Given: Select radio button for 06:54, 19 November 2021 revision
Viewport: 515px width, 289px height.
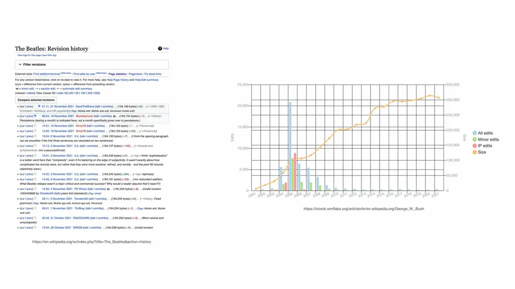Looking at the screenshot, I should point(35,116).
